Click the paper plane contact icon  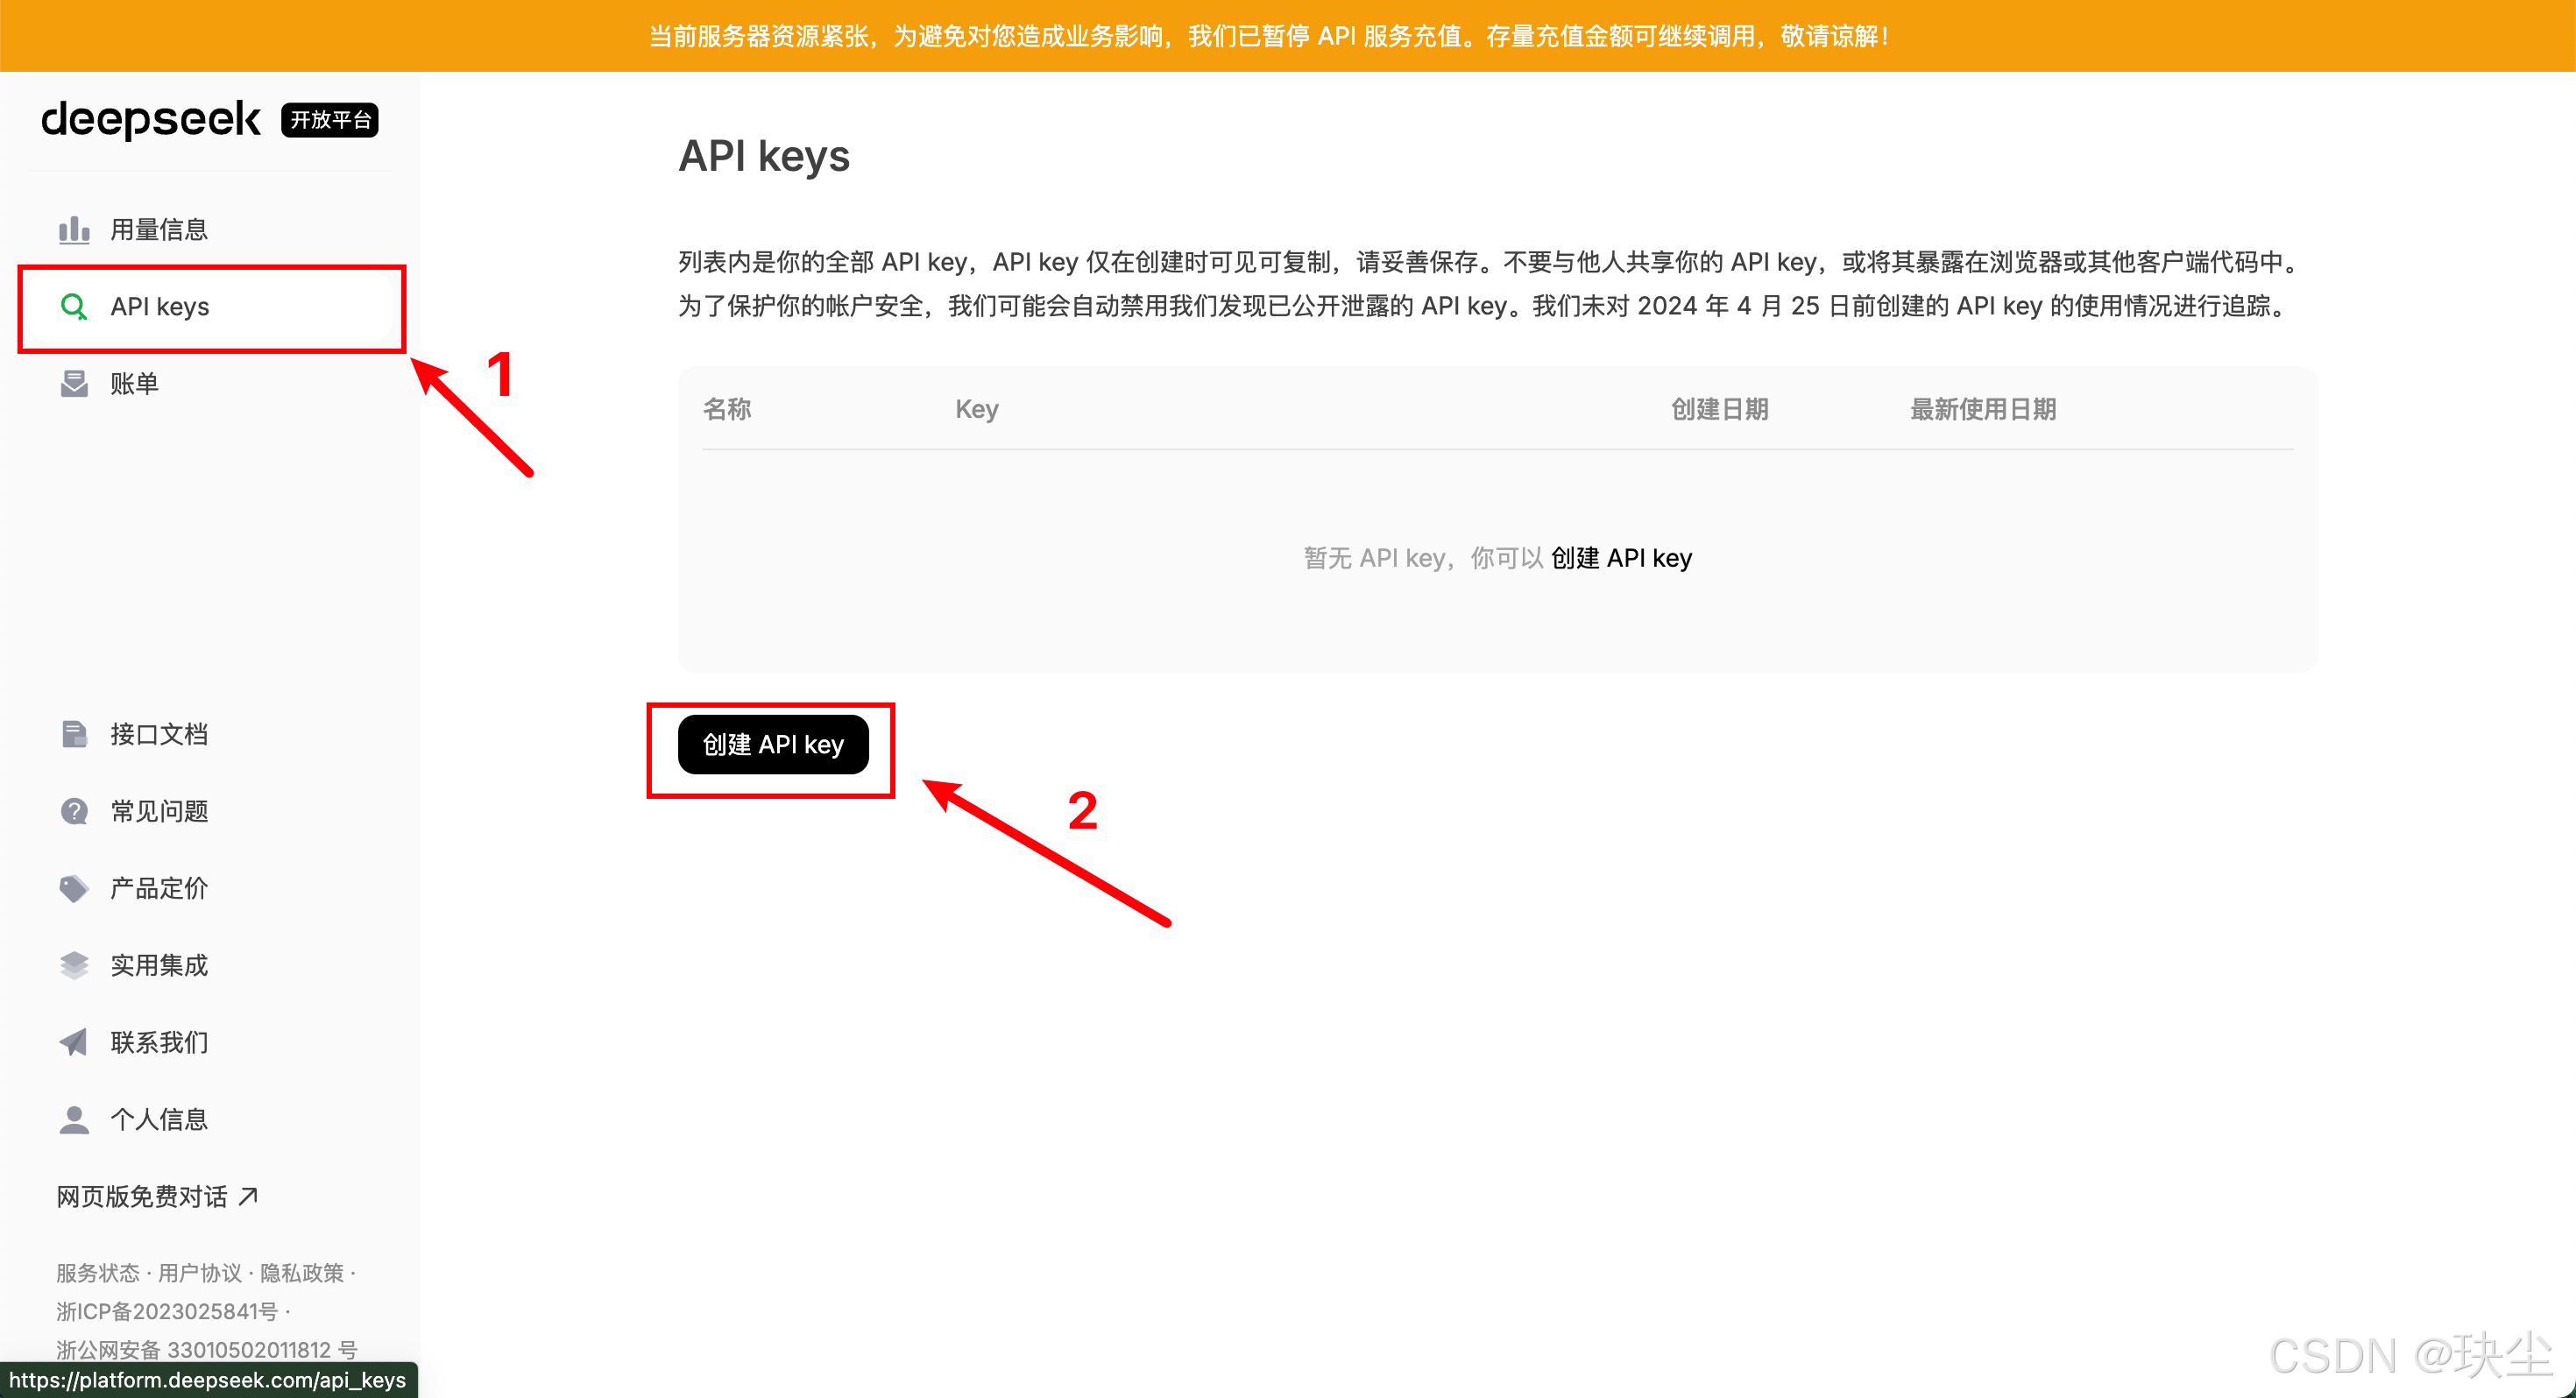[x=74, y=1042]
